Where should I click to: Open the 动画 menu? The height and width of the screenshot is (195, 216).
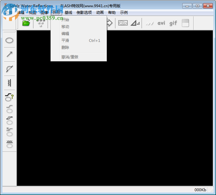point(100,13)
